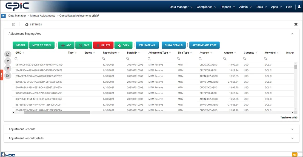The width and height of the screenshot is (303, 157).
Task: Click the clear filter icon
Action: [8, 68]
